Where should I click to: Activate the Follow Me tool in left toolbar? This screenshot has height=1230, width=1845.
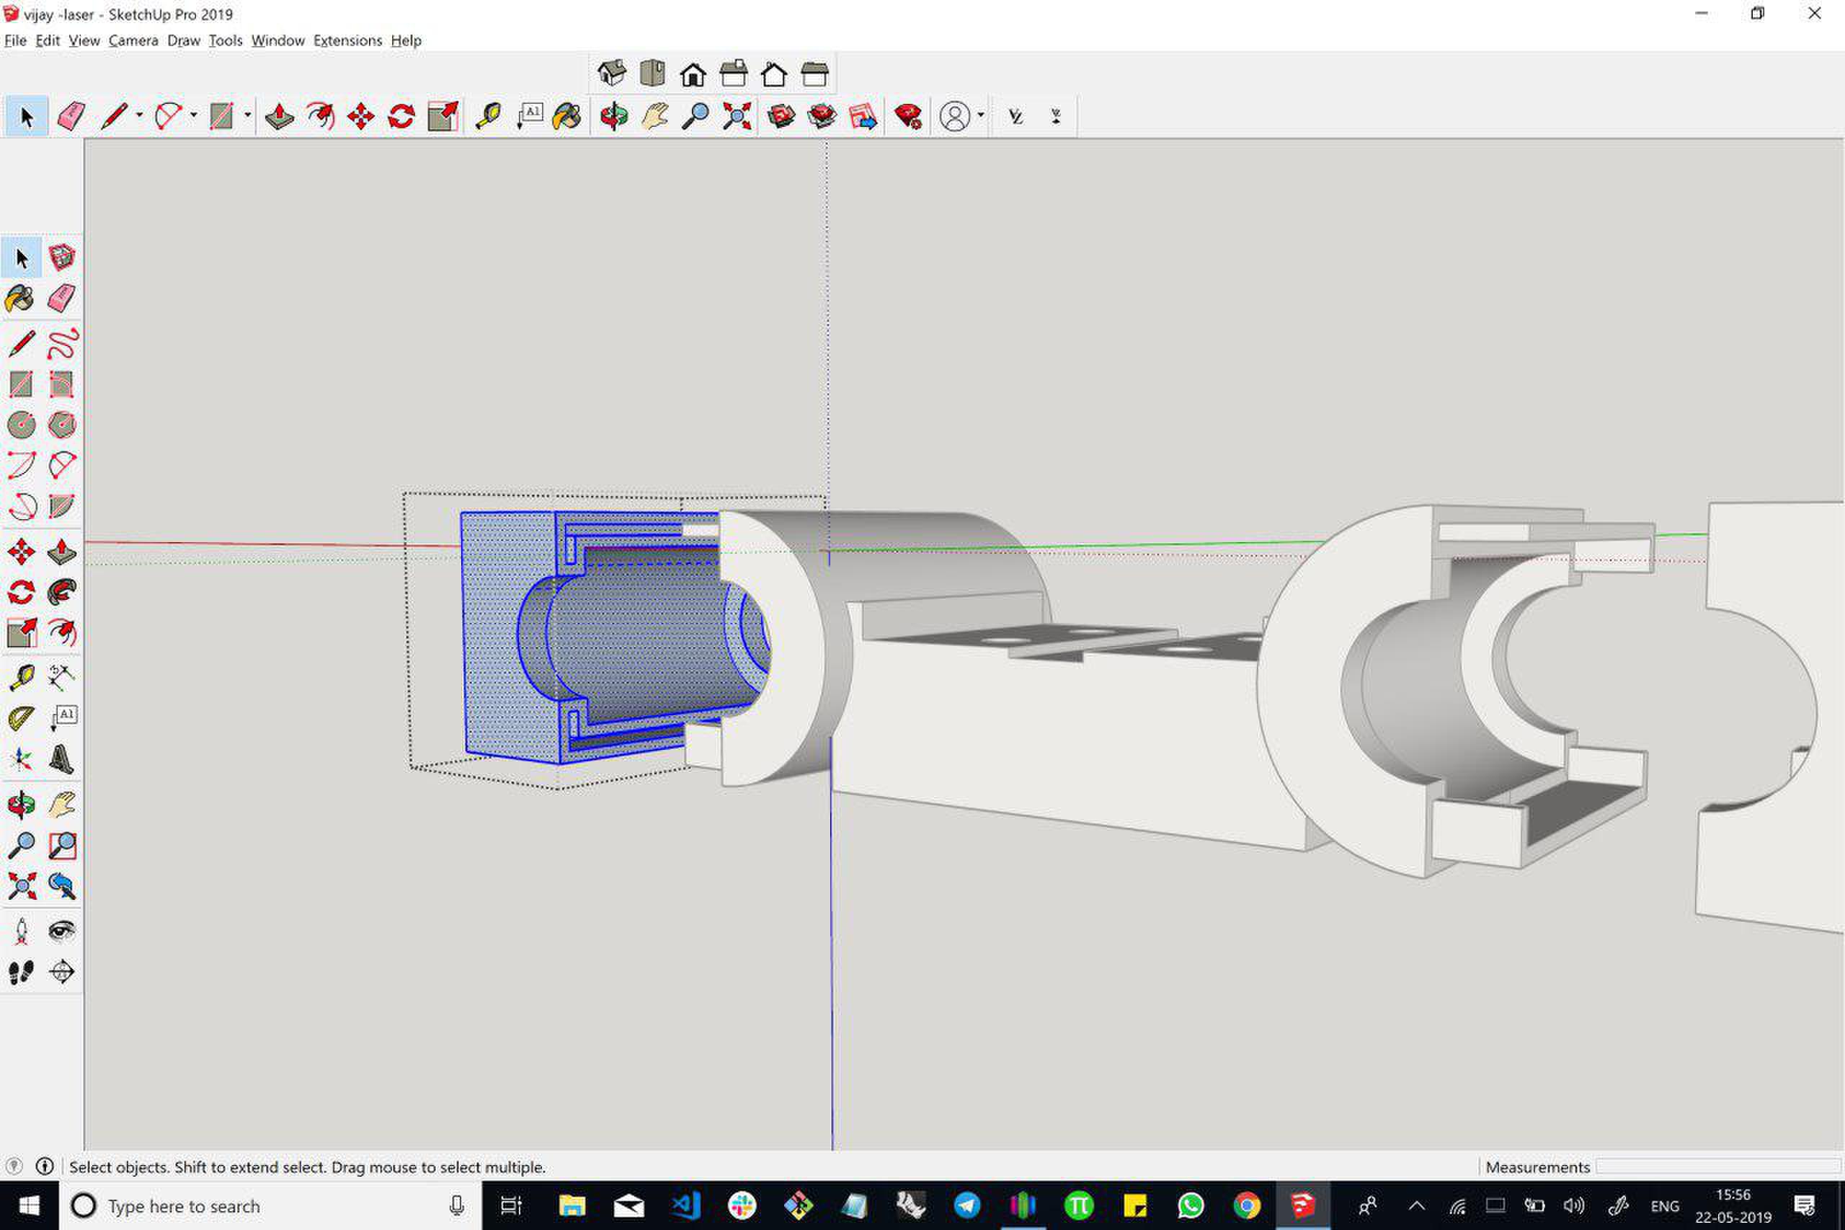(62, 592)
